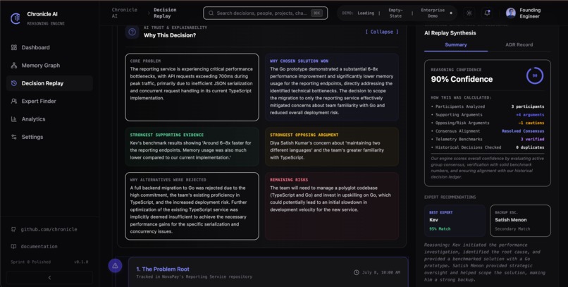Focus the search decisions input field
The height and width of the screenshot is (287, 568).
click(265, 13)
